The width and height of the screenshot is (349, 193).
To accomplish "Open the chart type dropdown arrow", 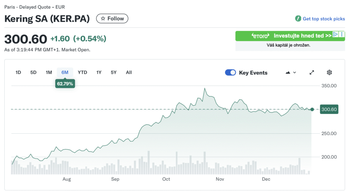I will coord(295,73).
